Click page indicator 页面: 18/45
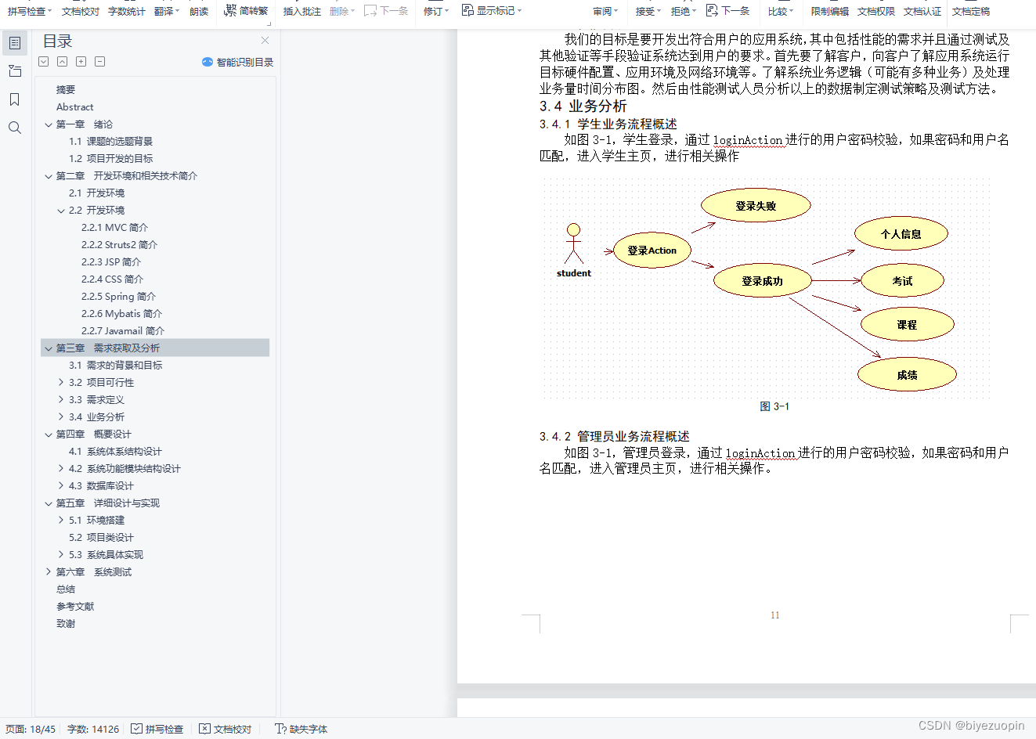Viewport: 1036px width, 739px height. tap(31, 729)
